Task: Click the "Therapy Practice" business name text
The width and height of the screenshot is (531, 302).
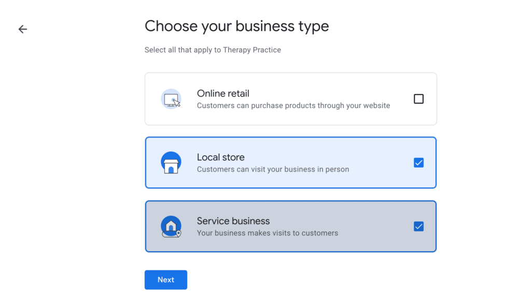Action: pyautogui.click(x=252, y=50)
